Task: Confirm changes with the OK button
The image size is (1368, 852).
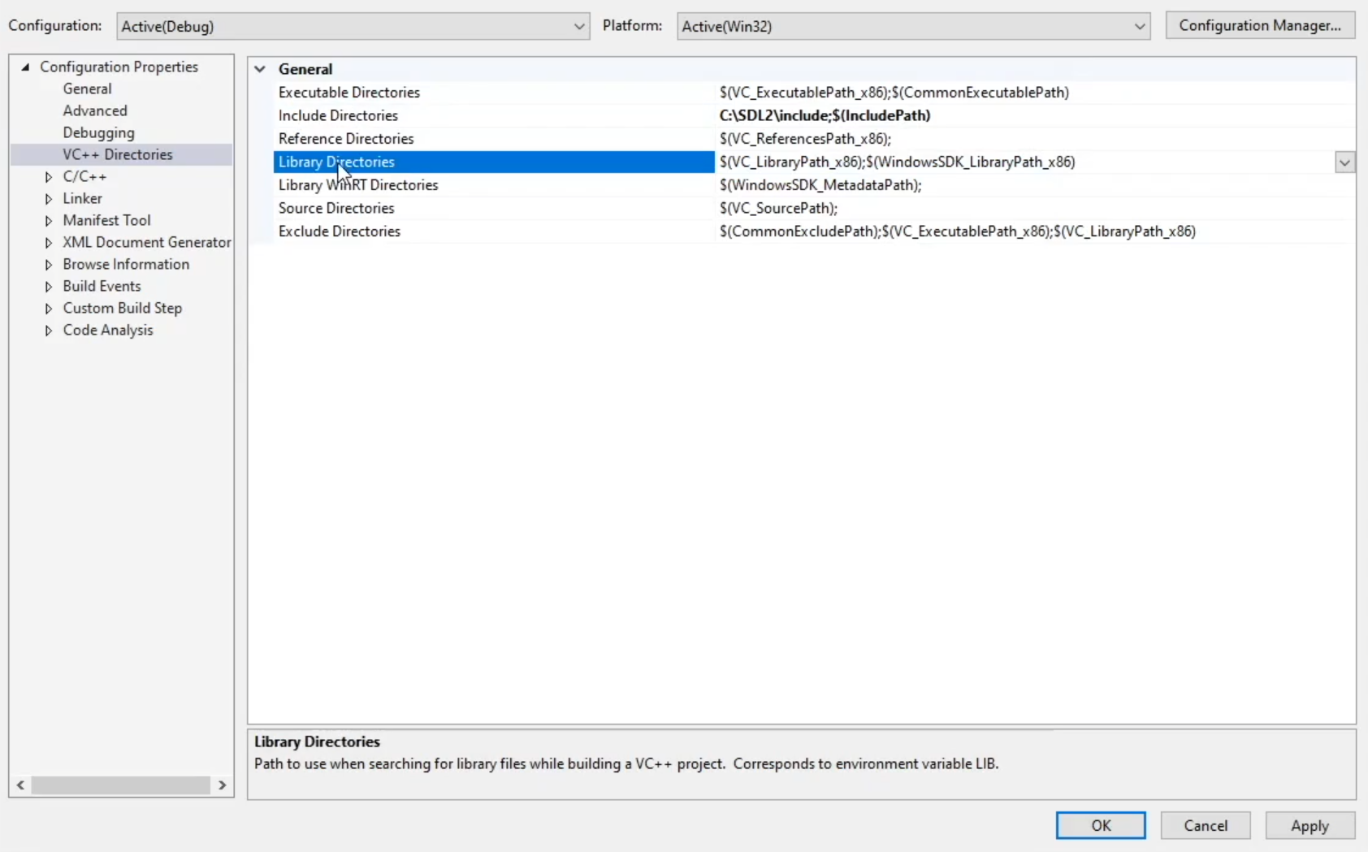Action: point(1101,825)
